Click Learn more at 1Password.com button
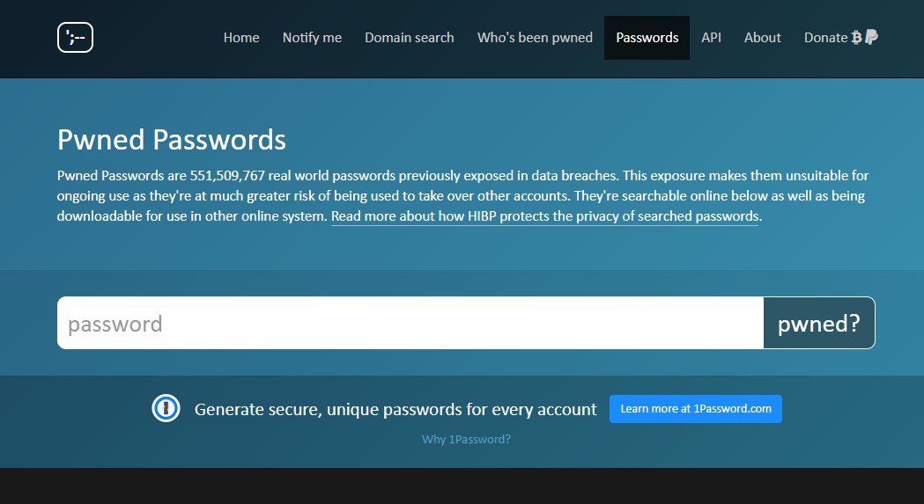The height and width of the screenshot is (504, 924). pyautogui.click(x=695, y=409)
